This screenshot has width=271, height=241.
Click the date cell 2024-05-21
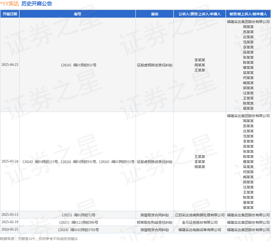(10, 229)
